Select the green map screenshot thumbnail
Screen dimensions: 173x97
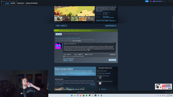coord(75,19)
